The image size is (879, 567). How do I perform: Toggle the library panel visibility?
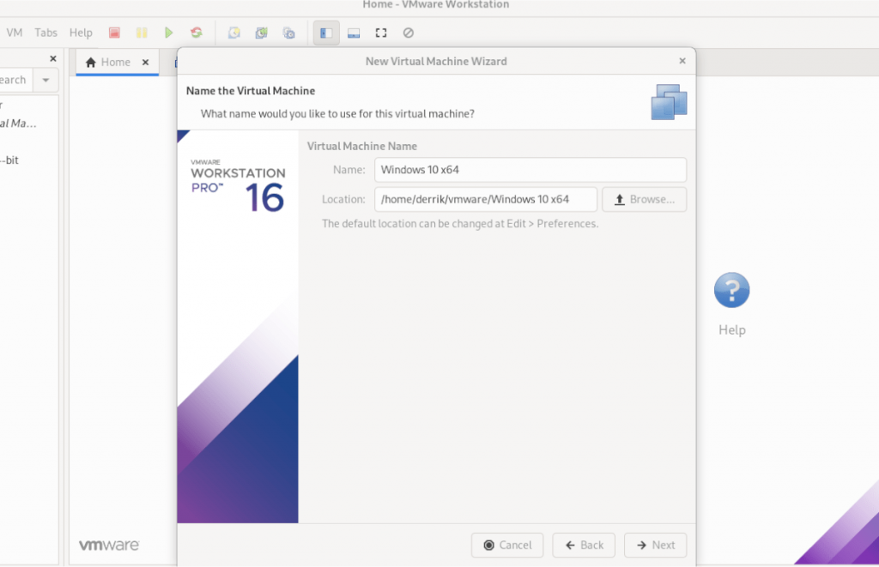tap(324, 33)
